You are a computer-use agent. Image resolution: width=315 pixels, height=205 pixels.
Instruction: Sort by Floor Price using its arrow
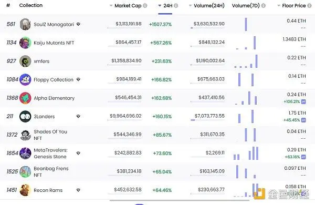point(279,6)
